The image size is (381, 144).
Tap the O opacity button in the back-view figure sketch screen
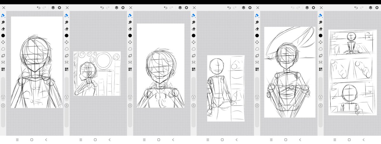coord(193,105)
